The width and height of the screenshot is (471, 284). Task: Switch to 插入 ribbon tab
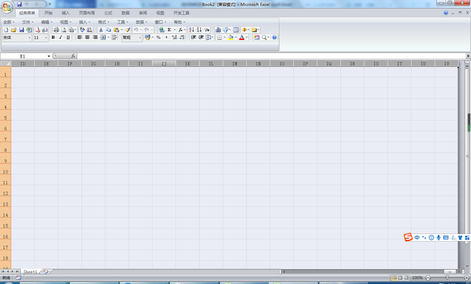(x=66, y=13)
